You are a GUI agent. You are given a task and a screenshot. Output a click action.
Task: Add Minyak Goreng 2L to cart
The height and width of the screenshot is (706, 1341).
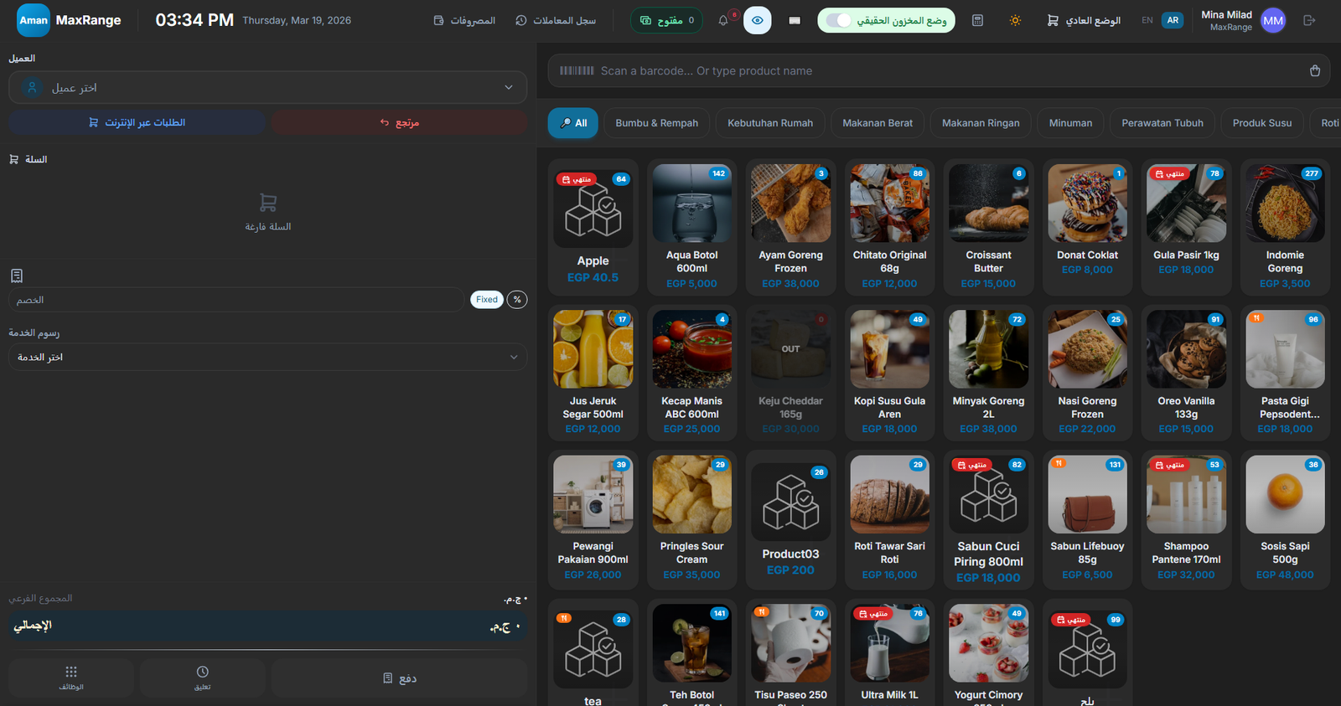pos(989,373)
